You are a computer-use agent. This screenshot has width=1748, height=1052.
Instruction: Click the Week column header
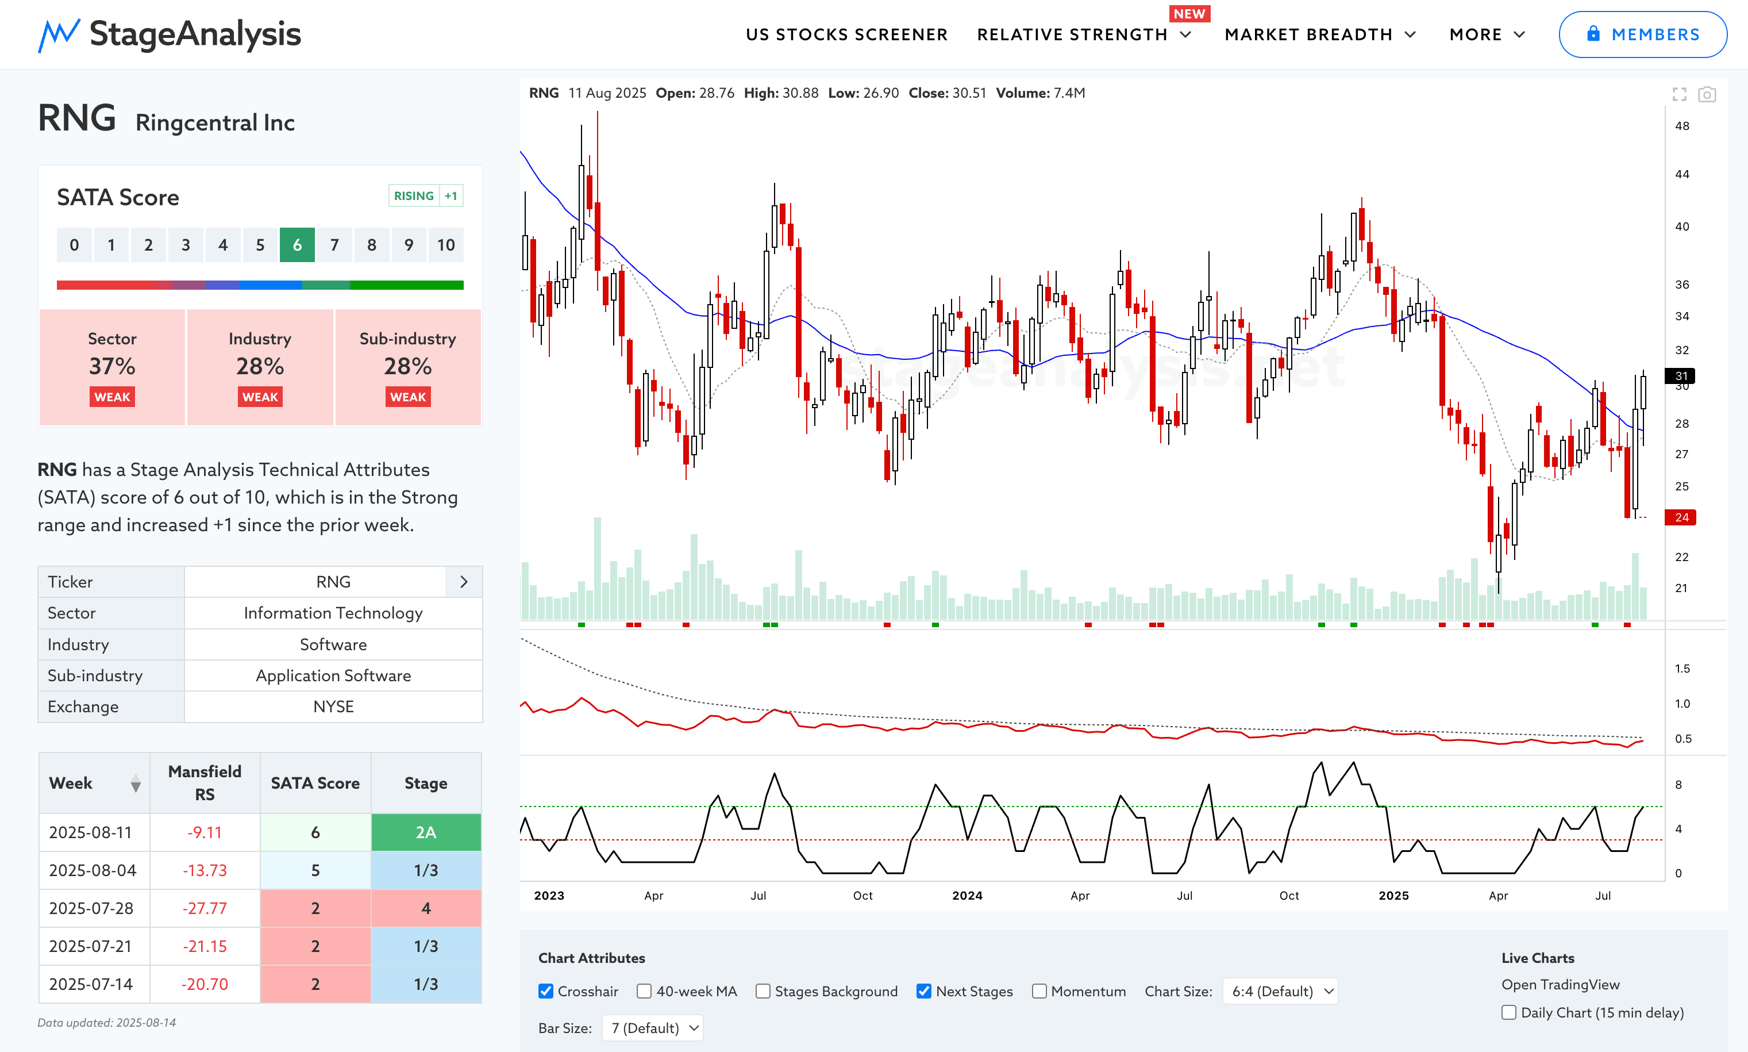(94, 784)
